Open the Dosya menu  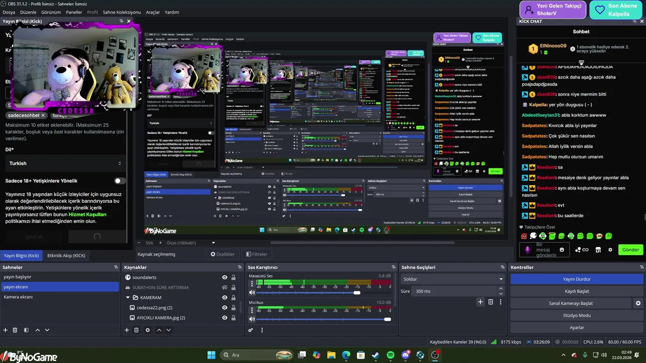click(9, 12)
